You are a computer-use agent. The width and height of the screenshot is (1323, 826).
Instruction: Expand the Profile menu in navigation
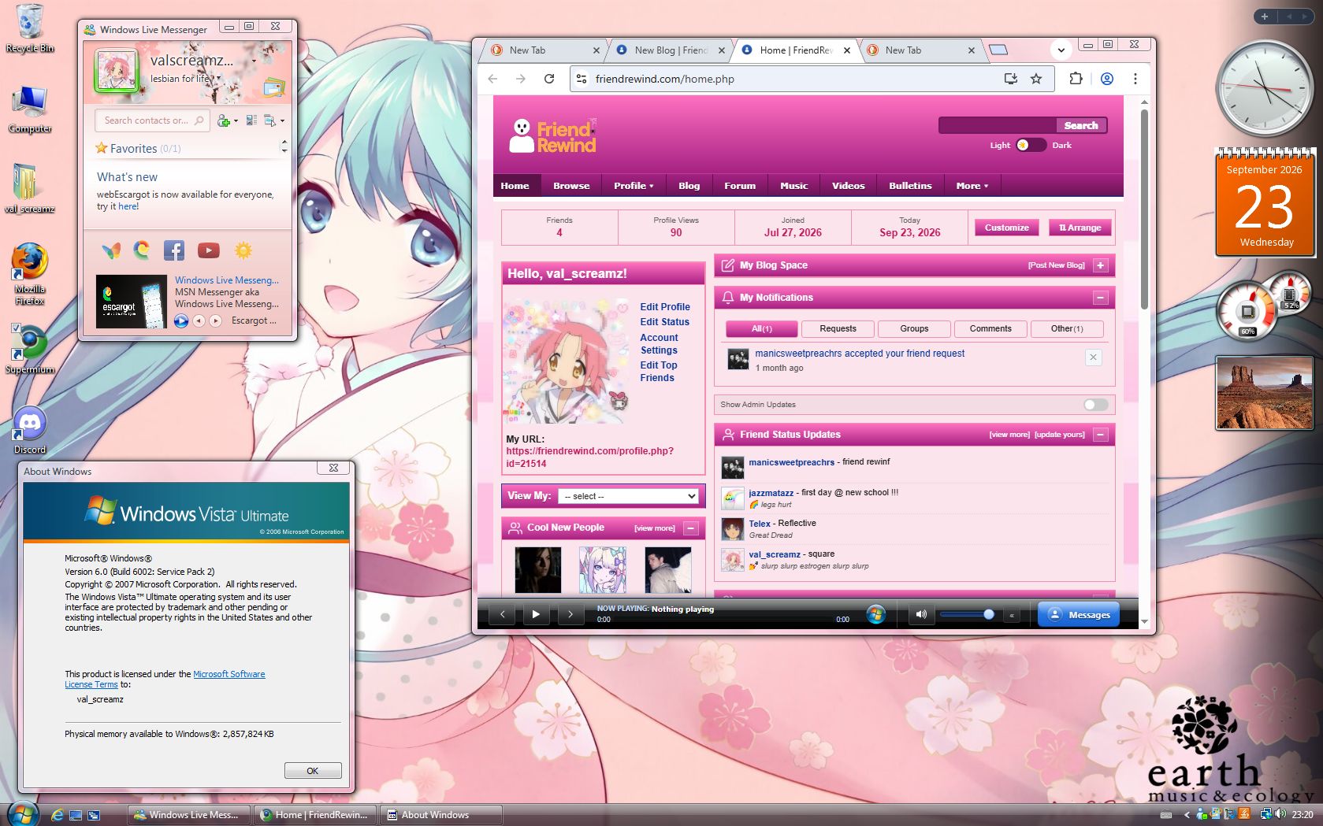(634, 186)
